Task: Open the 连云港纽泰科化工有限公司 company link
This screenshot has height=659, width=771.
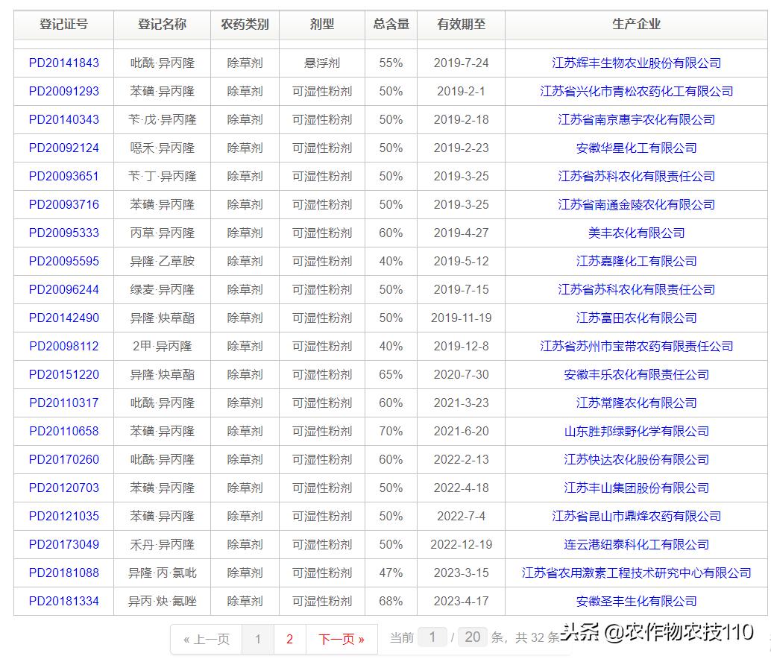Action: (x=635, y=545)
